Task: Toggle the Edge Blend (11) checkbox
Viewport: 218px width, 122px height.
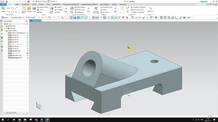Action: tap(9, 58)
